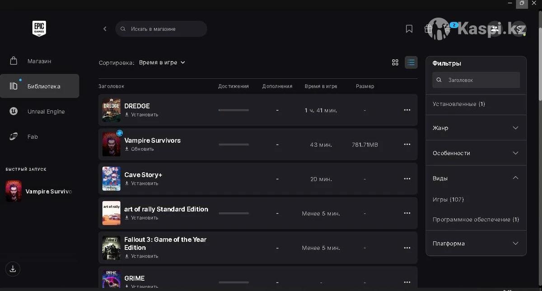Expand the Особенности filter section
This screenshot has height=291, width=542.
(476, 153)
